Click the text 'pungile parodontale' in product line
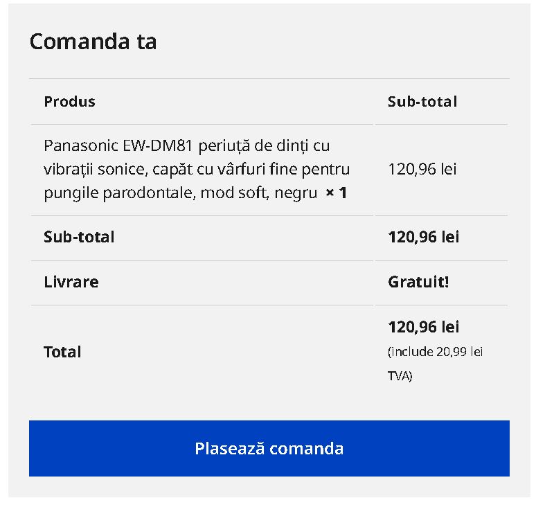The width and height of the screenshot is (554, 525). click(x=119, y=193)
